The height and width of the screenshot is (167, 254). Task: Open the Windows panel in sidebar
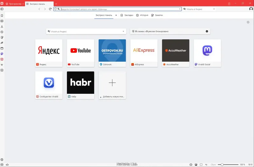pos(2,48)
